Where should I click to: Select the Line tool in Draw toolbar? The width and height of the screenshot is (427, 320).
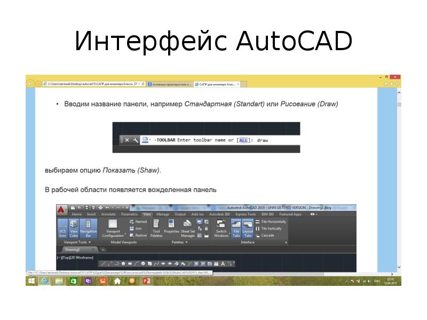click(x=104, y=263)
